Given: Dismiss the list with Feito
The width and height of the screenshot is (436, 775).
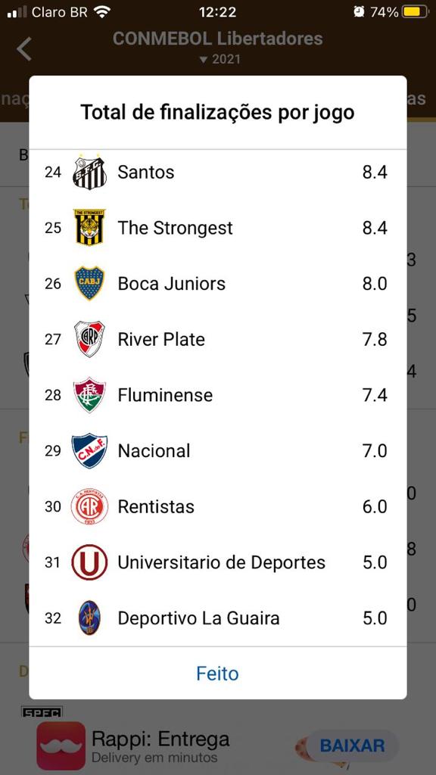Looking at the screenshot, I should (217, 673).
